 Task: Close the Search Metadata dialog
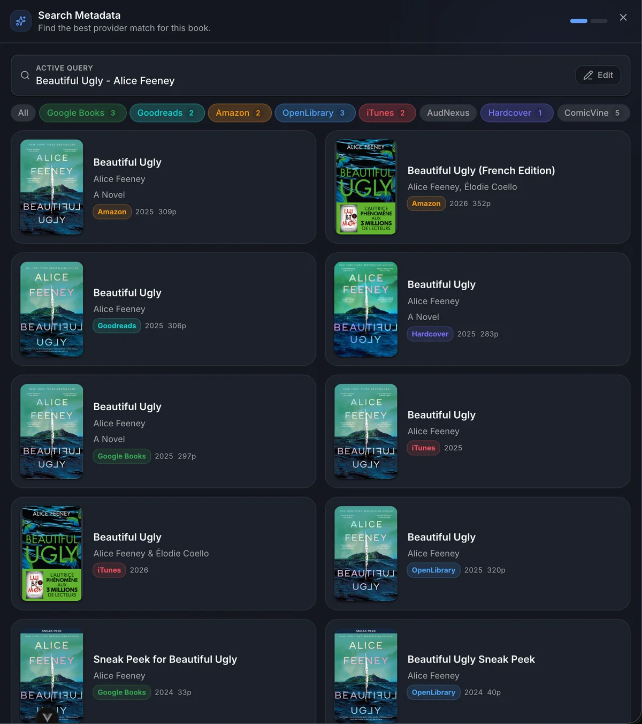point(623,18)
